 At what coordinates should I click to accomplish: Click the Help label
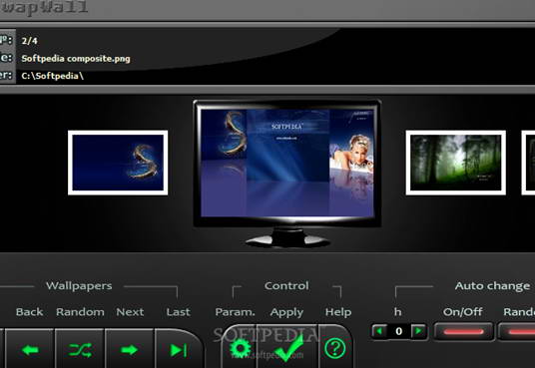(x=338, y=312)
